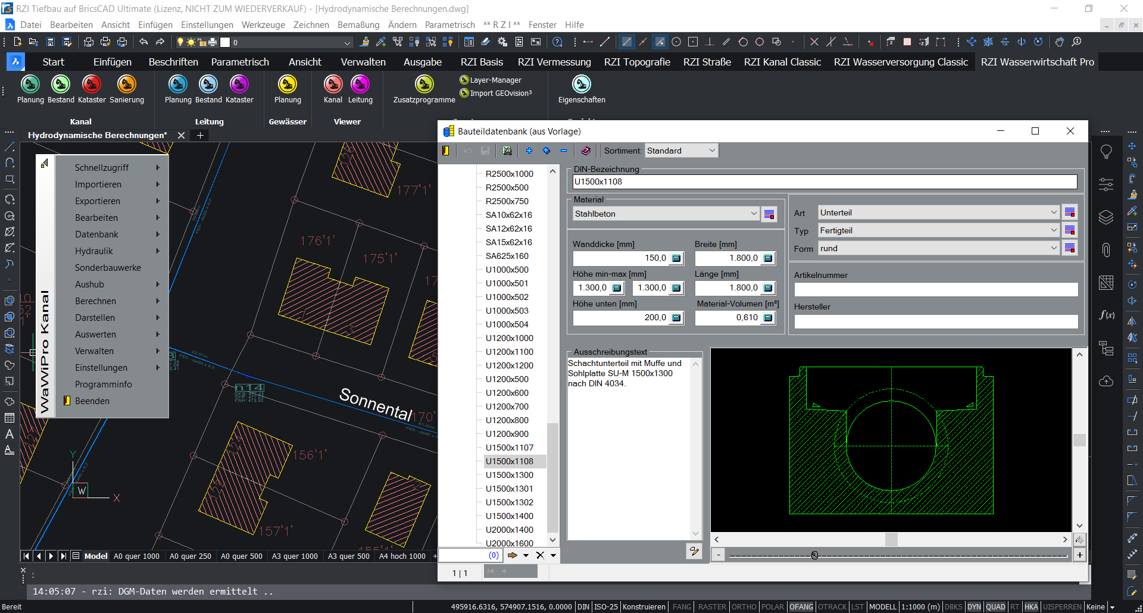Toggle LST lineweight in status bar

pyautogui.click(x=857, y=607)
